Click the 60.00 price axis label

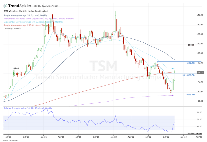pyautogui.click(x=200, y=91)
